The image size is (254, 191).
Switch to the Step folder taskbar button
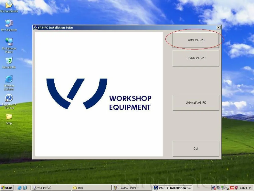click(91, 188)
